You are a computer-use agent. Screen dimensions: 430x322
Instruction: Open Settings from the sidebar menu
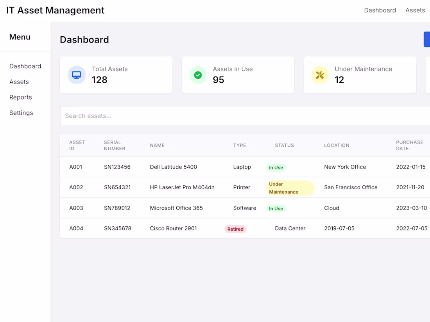(x=21, y=113)
